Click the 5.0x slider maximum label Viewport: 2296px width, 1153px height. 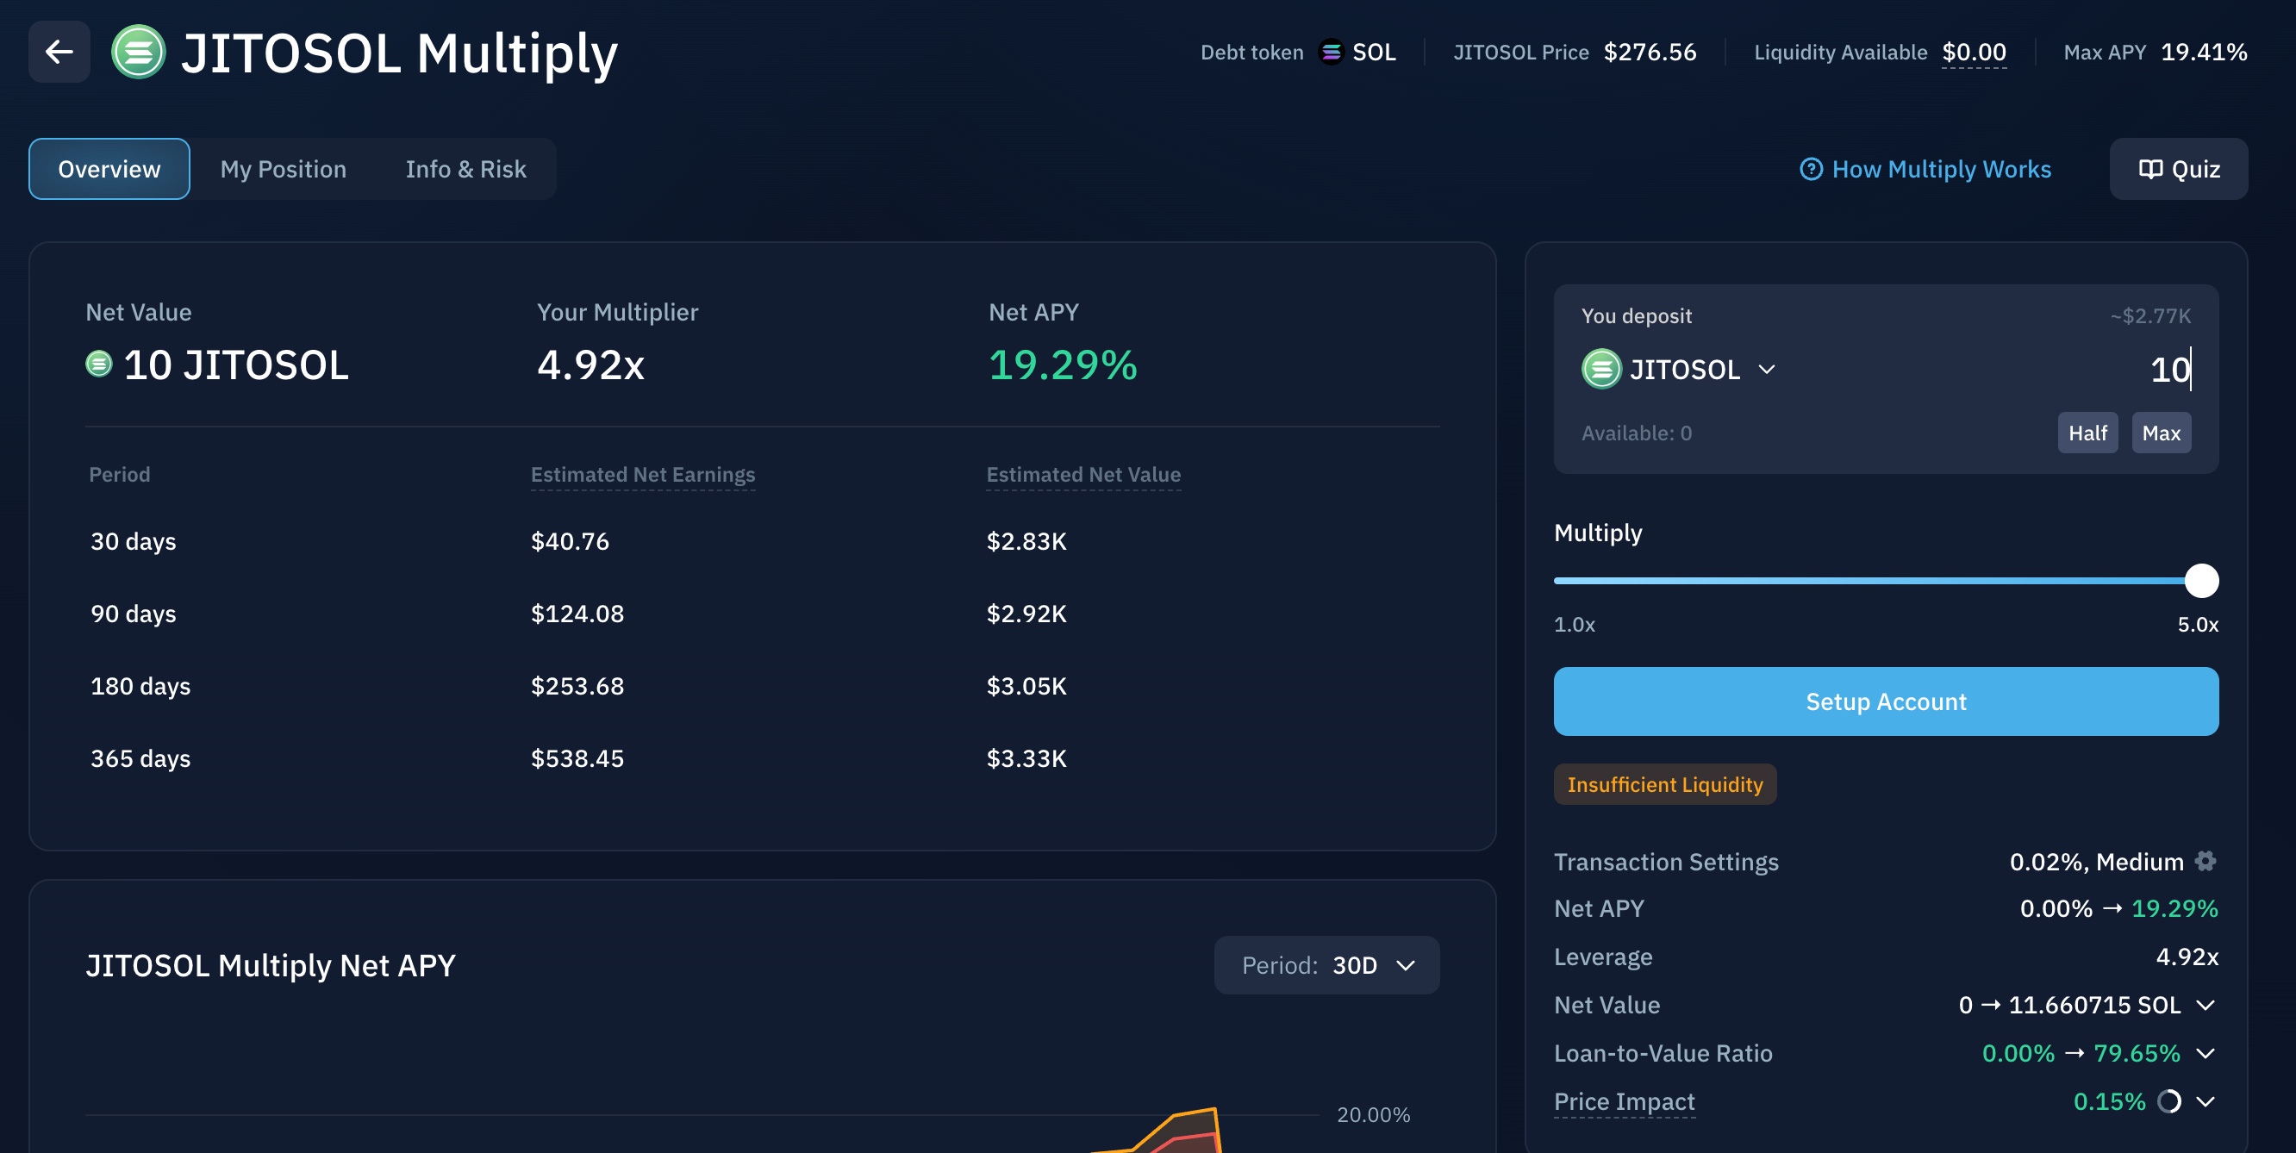point(2198,625)
